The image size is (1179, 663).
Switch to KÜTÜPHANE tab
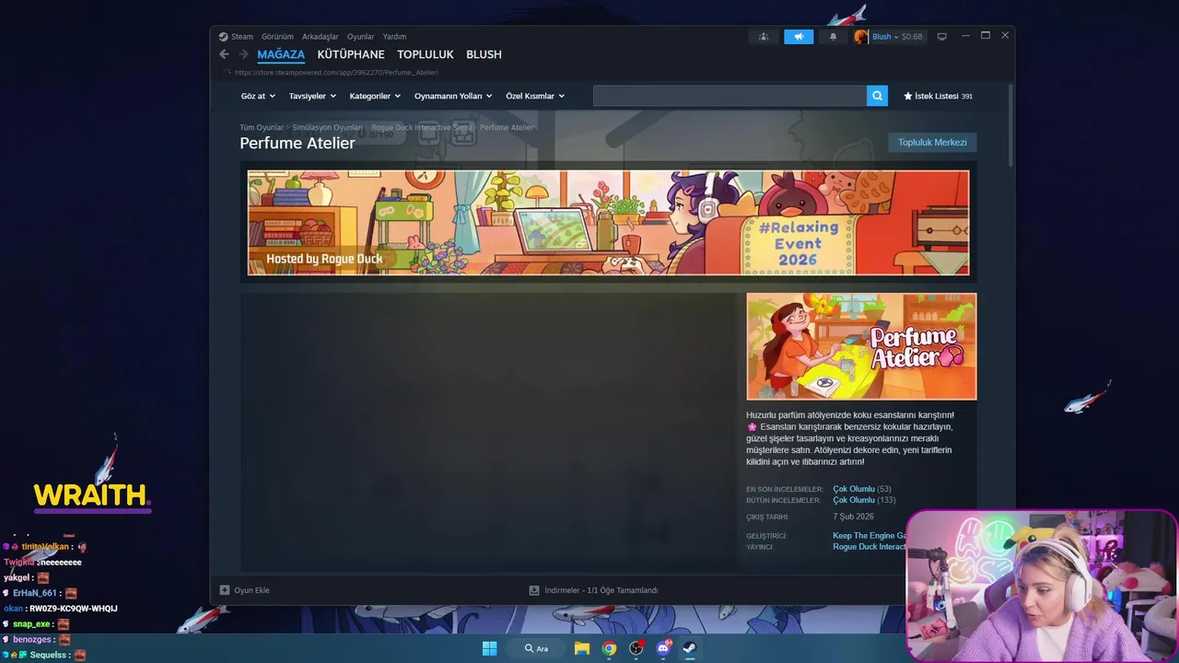(351, 54)
